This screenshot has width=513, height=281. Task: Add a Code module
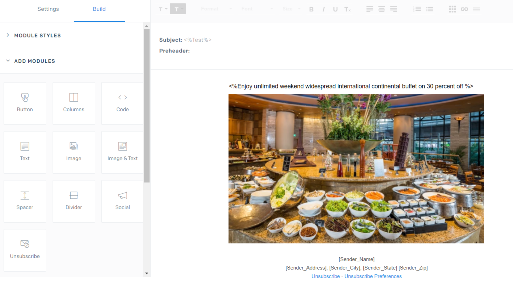(123, 103)
